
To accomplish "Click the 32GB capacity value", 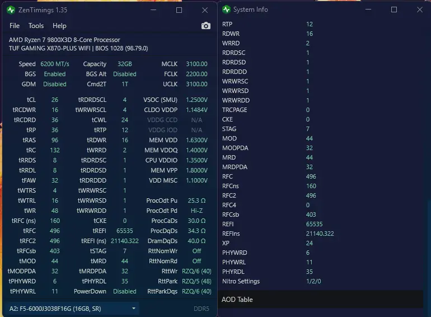I will [x=124, y=64].
